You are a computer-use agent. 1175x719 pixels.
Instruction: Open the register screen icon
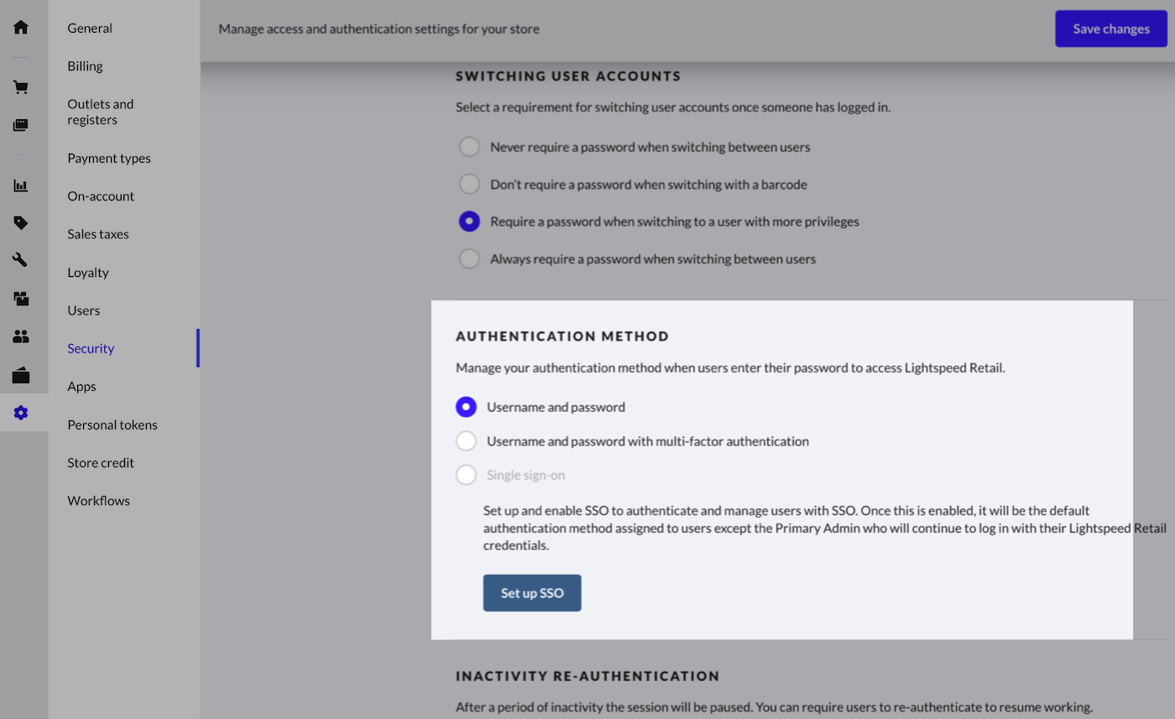click(x=20, y=124)
